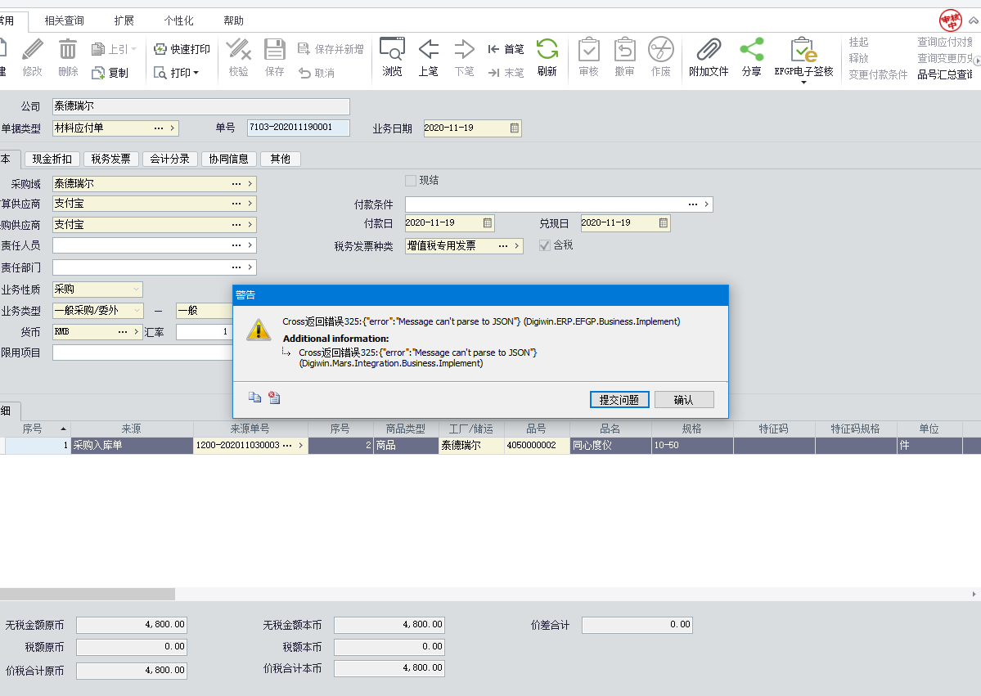This screenshot has height=696, width=981.
Task: Click the 校验 validate icon
Action: click(238, 49)
